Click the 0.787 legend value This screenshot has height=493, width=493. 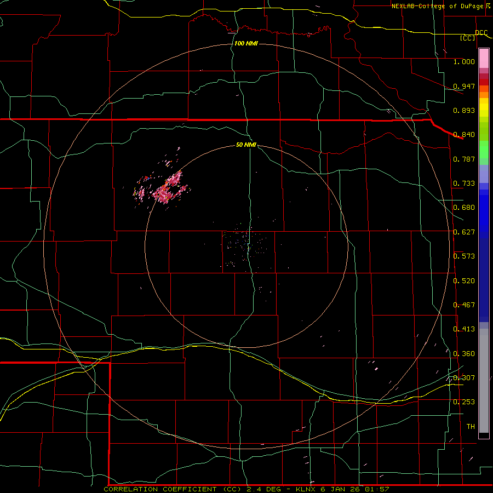(464, 159)
